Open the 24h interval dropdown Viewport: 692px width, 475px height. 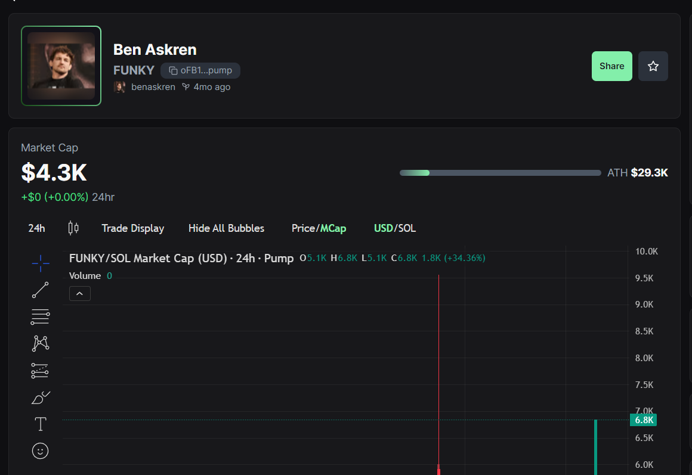tap(36, 228)
